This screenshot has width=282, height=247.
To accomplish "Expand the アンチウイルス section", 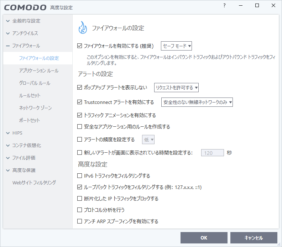I will coord(8,33).
